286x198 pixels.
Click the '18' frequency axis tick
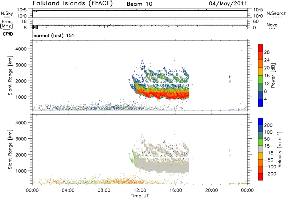(24, 21)
